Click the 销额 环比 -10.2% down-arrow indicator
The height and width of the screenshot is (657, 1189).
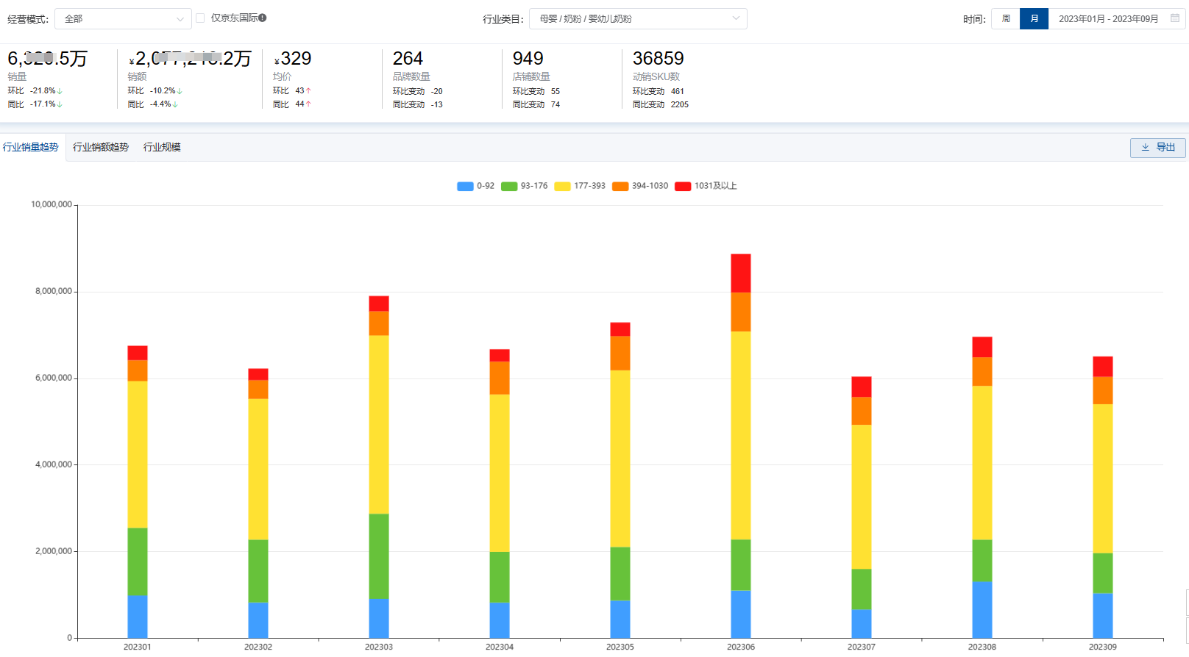(x=180, y=91)
